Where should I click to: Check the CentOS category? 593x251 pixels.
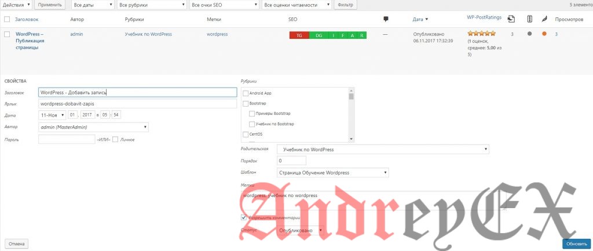click(246, 134)
